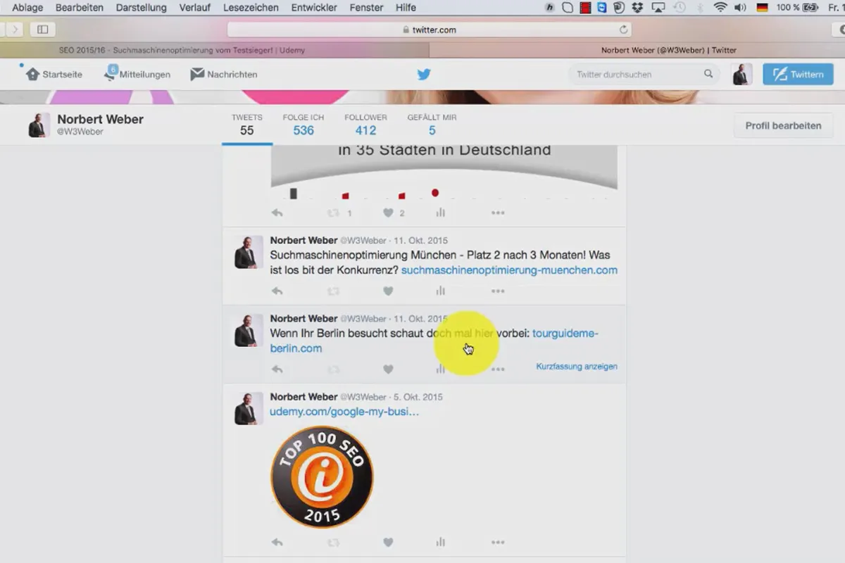Select the Tweets 55 profile tab
This screenshot has height=563, width=845.
point(247,125)
